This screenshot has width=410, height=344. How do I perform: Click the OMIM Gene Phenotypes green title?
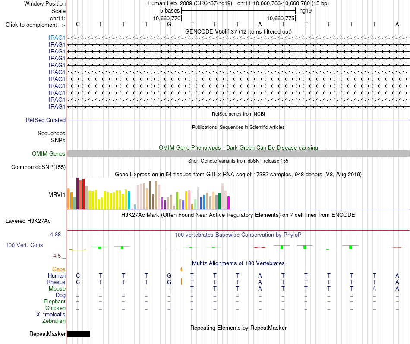click(238, 147)
